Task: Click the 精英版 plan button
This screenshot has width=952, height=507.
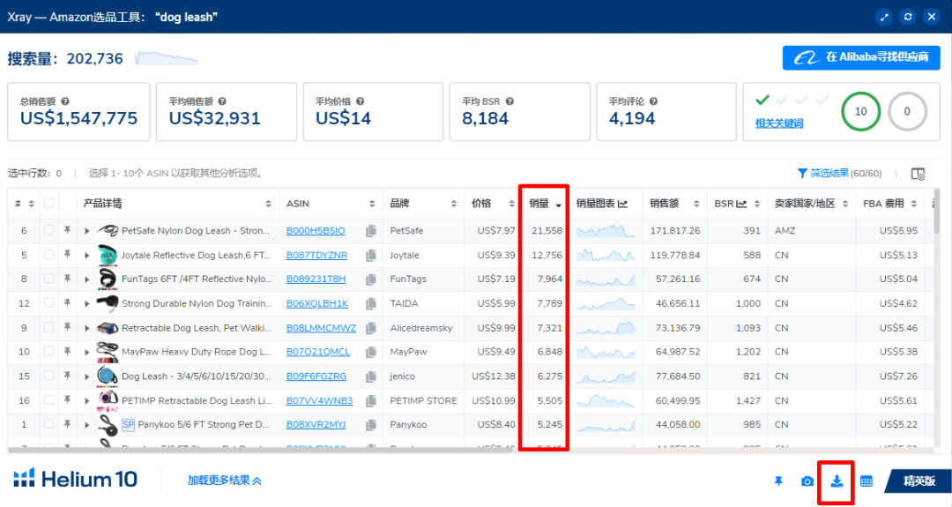Action: (919, 481)
